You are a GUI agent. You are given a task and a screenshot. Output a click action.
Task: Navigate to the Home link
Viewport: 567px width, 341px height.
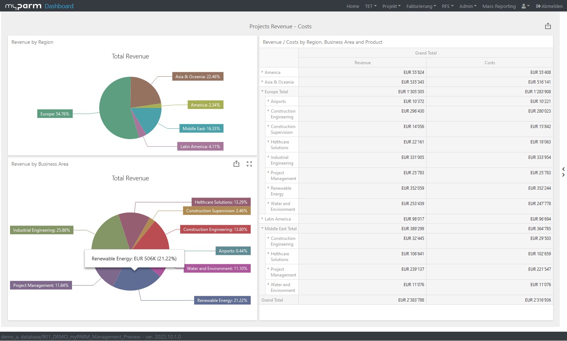[x=352, y=6]
